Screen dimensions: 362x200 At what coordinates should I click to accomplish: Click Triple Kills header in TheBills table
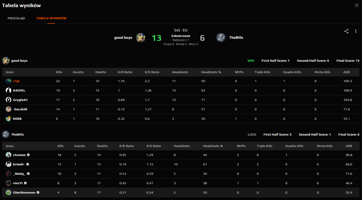point(265,146)
